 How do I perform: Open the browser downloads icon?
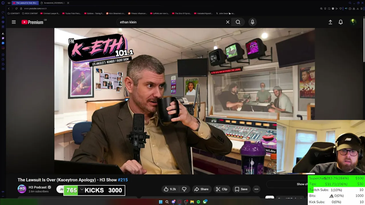[358, 9]
